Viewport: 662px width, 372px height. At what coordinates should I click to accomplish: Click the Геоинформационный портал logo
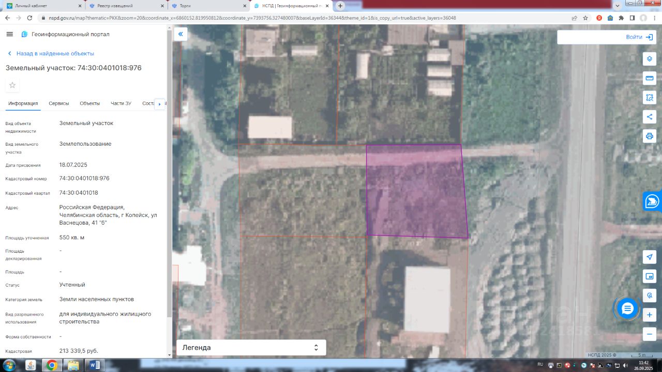pyautogui.click(x=65, y=34)
